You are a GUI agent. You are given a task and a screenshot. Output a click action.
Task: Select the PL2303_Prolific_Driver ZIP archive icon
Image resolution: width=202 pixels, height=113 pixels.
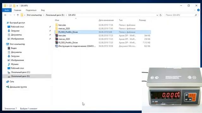click(x=56, y=42)
